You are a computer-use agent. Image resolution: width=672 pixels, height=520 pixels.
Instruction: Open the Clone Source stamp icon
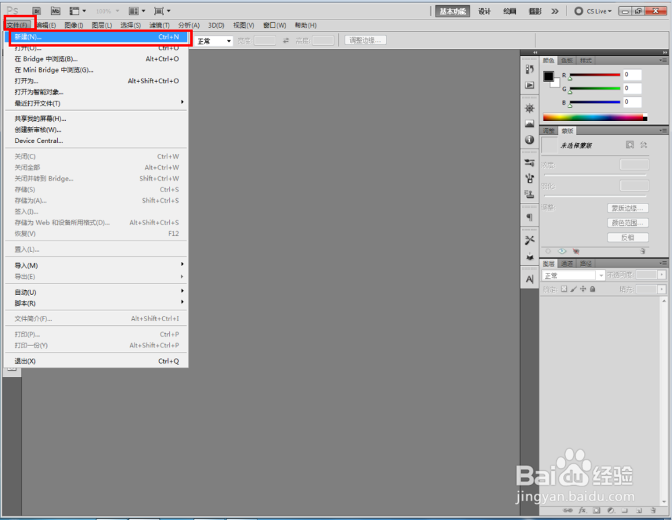(x=530, y=194)
